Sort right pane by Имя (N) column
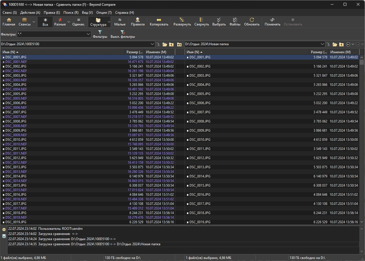Screen dimensions: 365x261 click(247, 52)
